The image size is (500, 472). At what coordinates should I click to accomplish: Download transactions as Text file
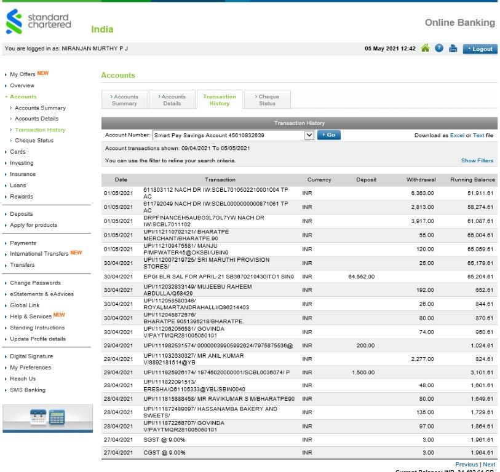click(478, 135)
